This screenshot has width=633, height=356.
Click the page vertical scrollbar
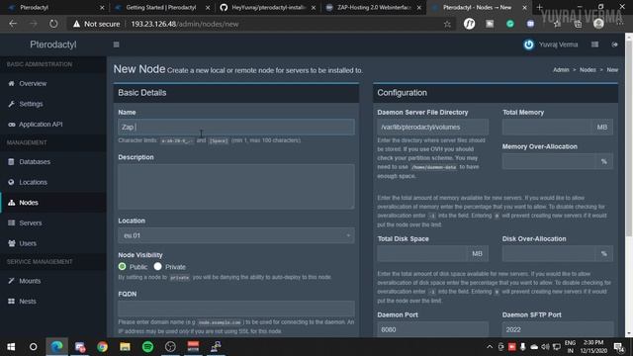629,137
